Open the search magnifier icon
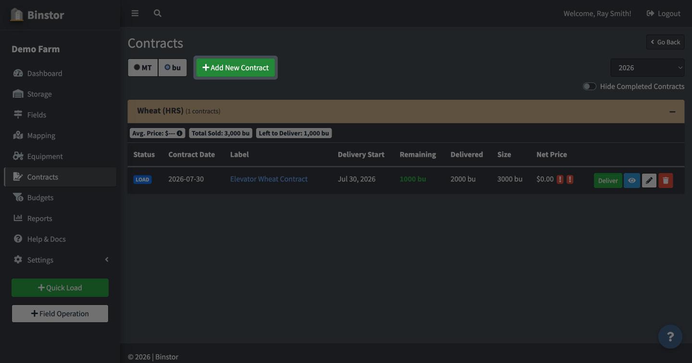 pos(158,13)
